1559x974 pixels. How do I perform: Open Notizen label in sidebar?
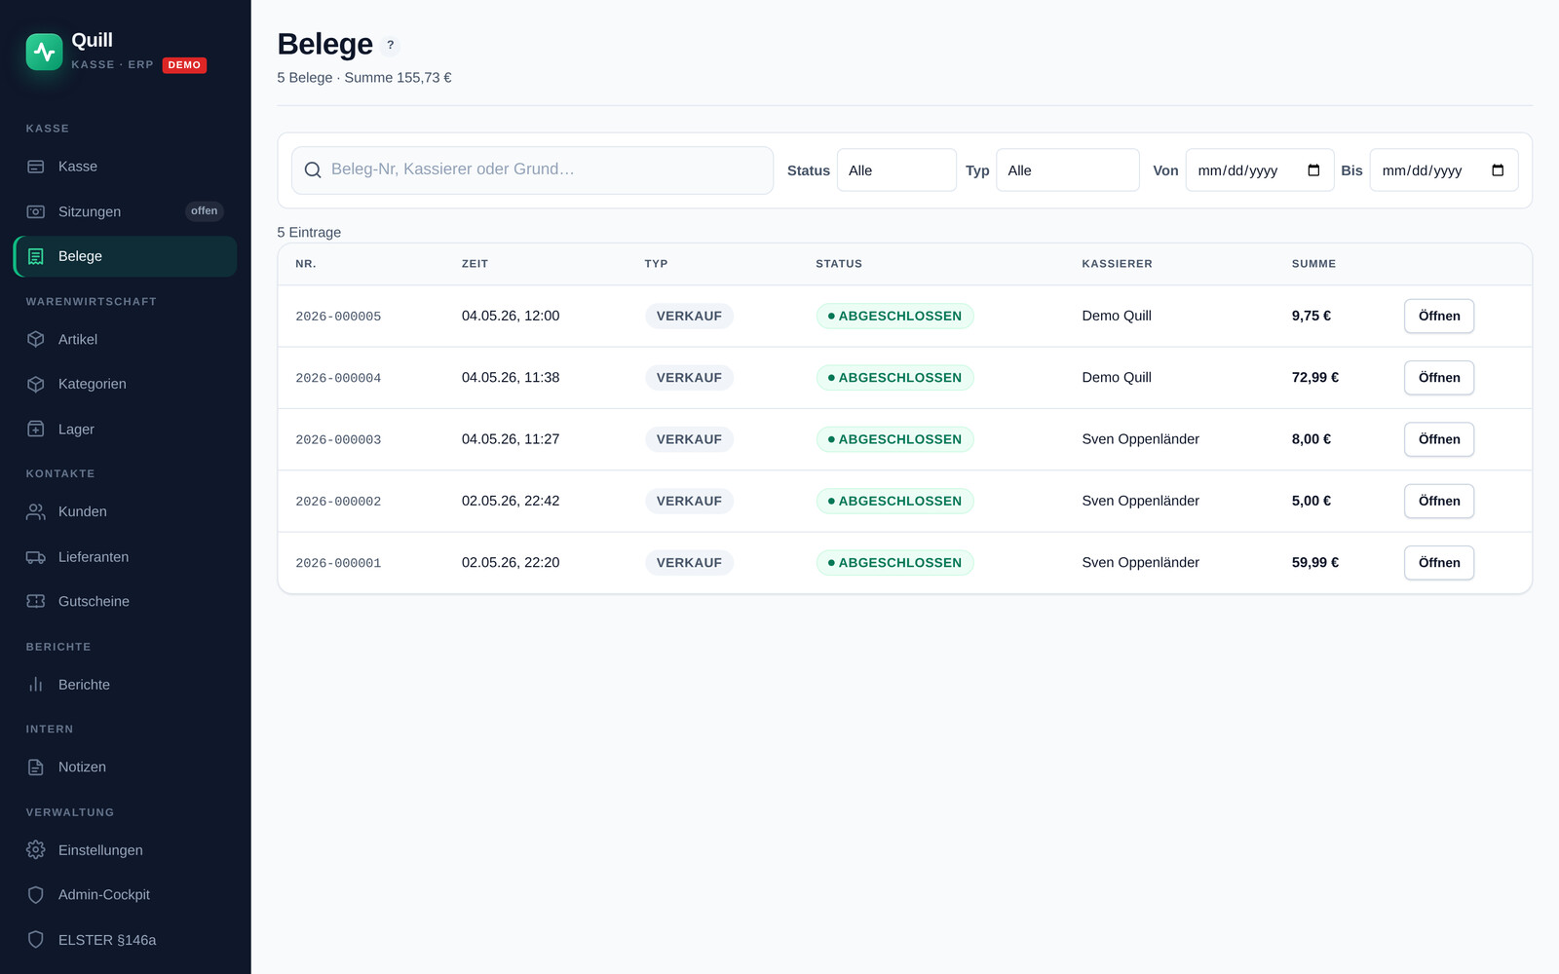coord(82,767)
